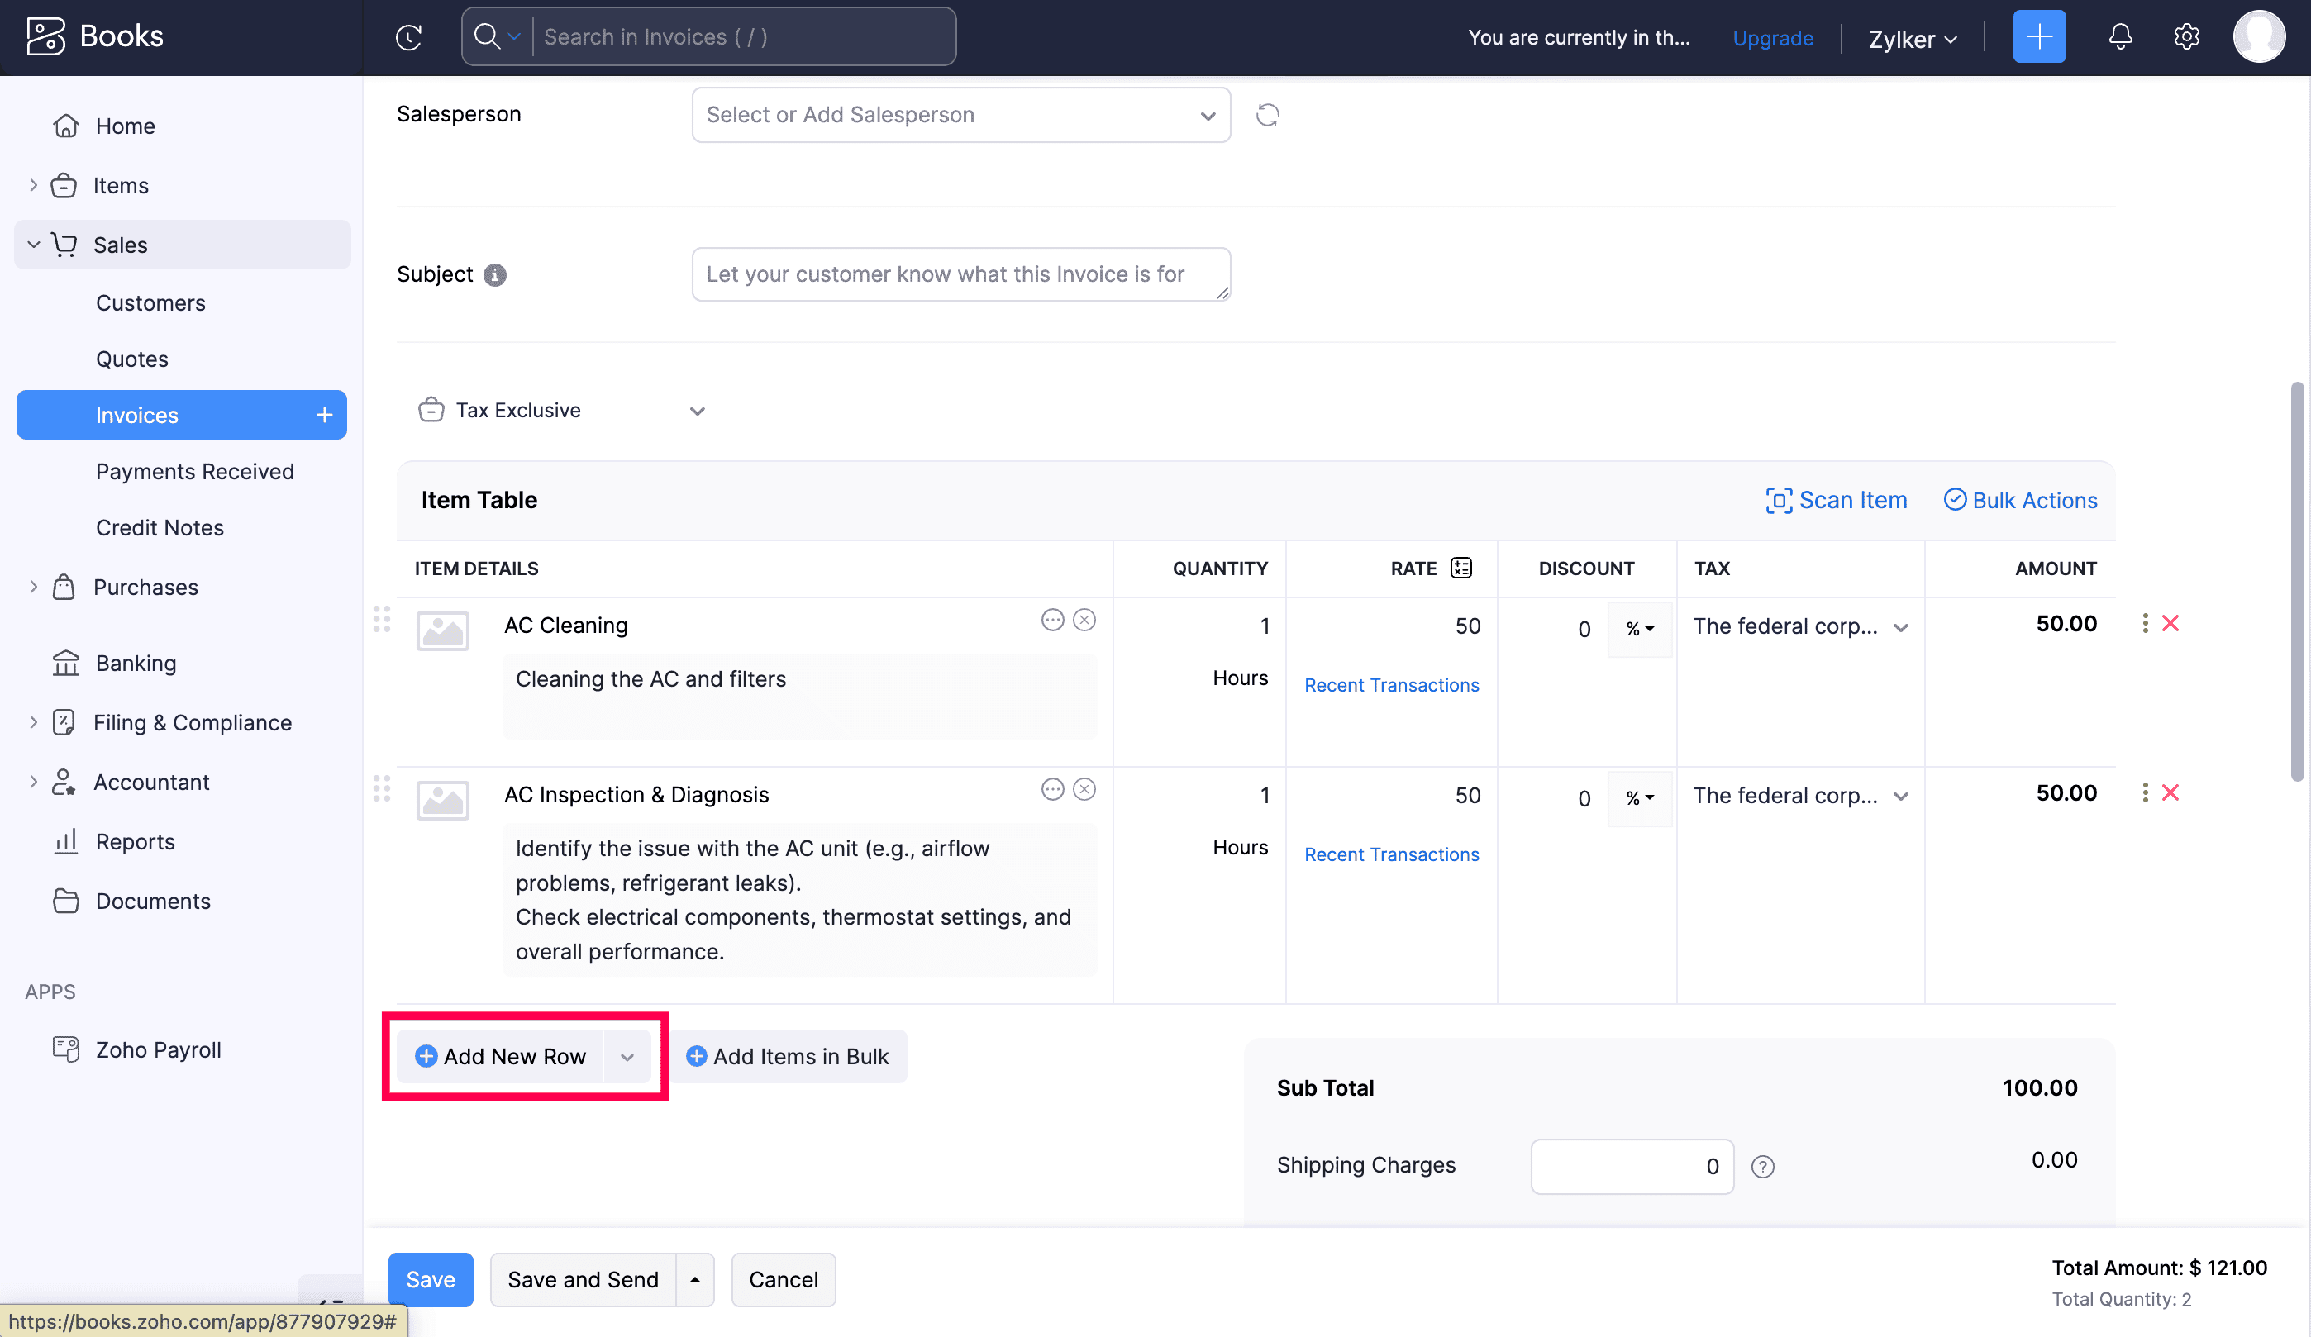Delete the AC Cleaning row with red X
The height and width of the screenshot is (1337, 2311).
[x=2170, y=624]
